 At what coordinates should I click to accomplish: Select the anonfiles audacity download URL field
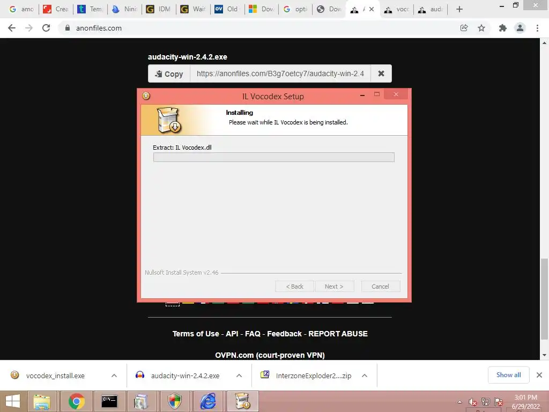pyautogui.click(x=280, y=73)
